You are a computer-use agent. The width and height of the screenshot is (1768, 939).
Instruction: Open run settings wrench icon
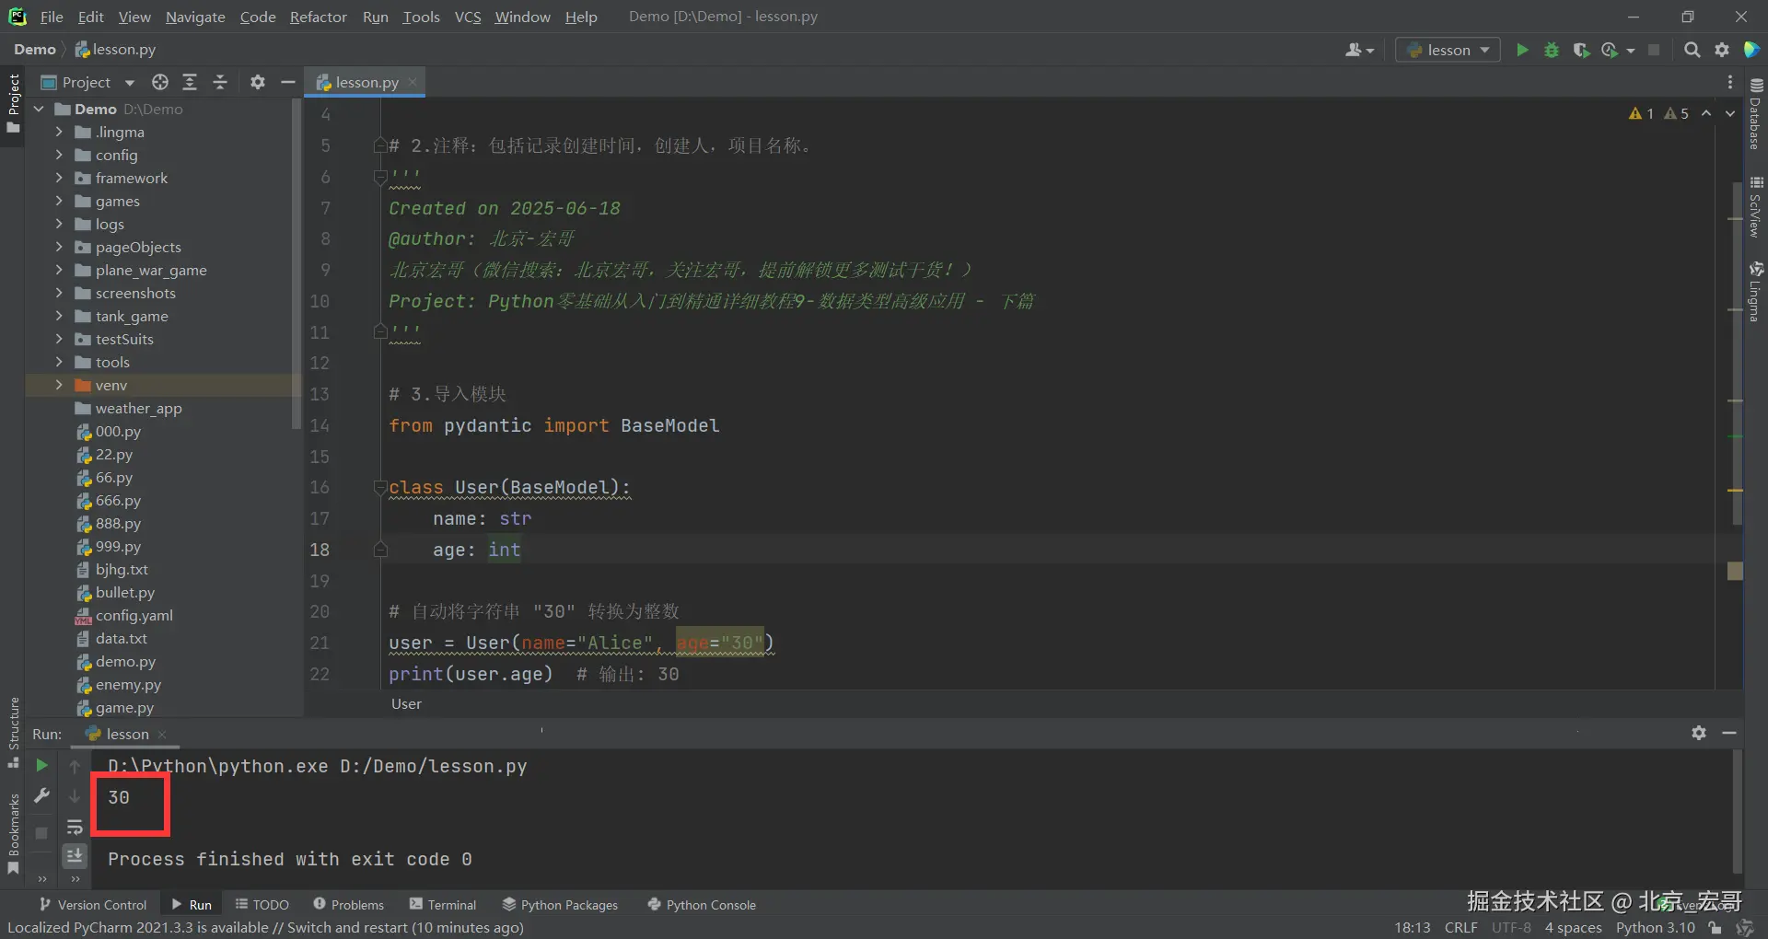point(41,795)
